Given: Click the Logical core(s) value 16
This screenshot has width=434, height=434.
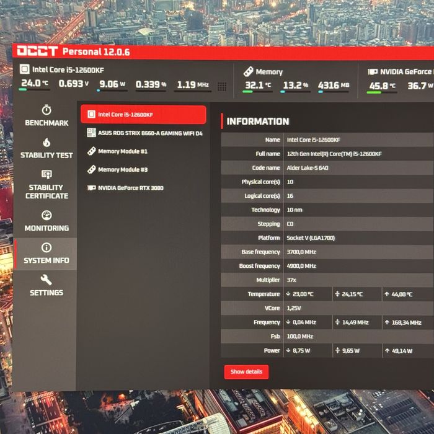Looking at the screenshot, I should tap(290, 196).
